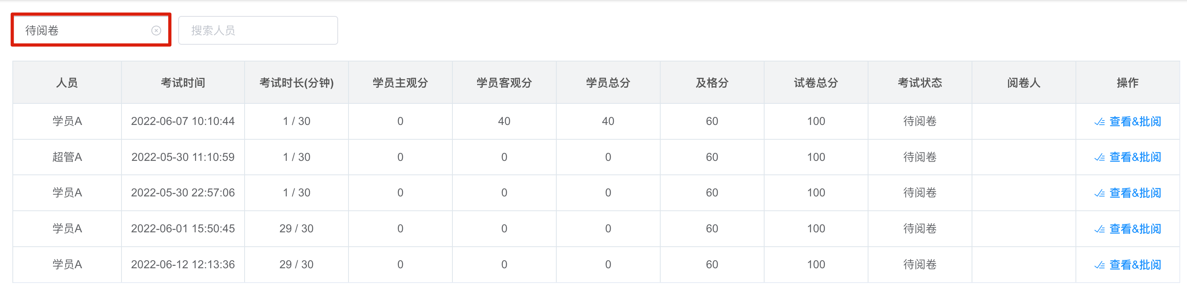
Task: Focus the 搜索人员 search field
Action: point(258,30)
